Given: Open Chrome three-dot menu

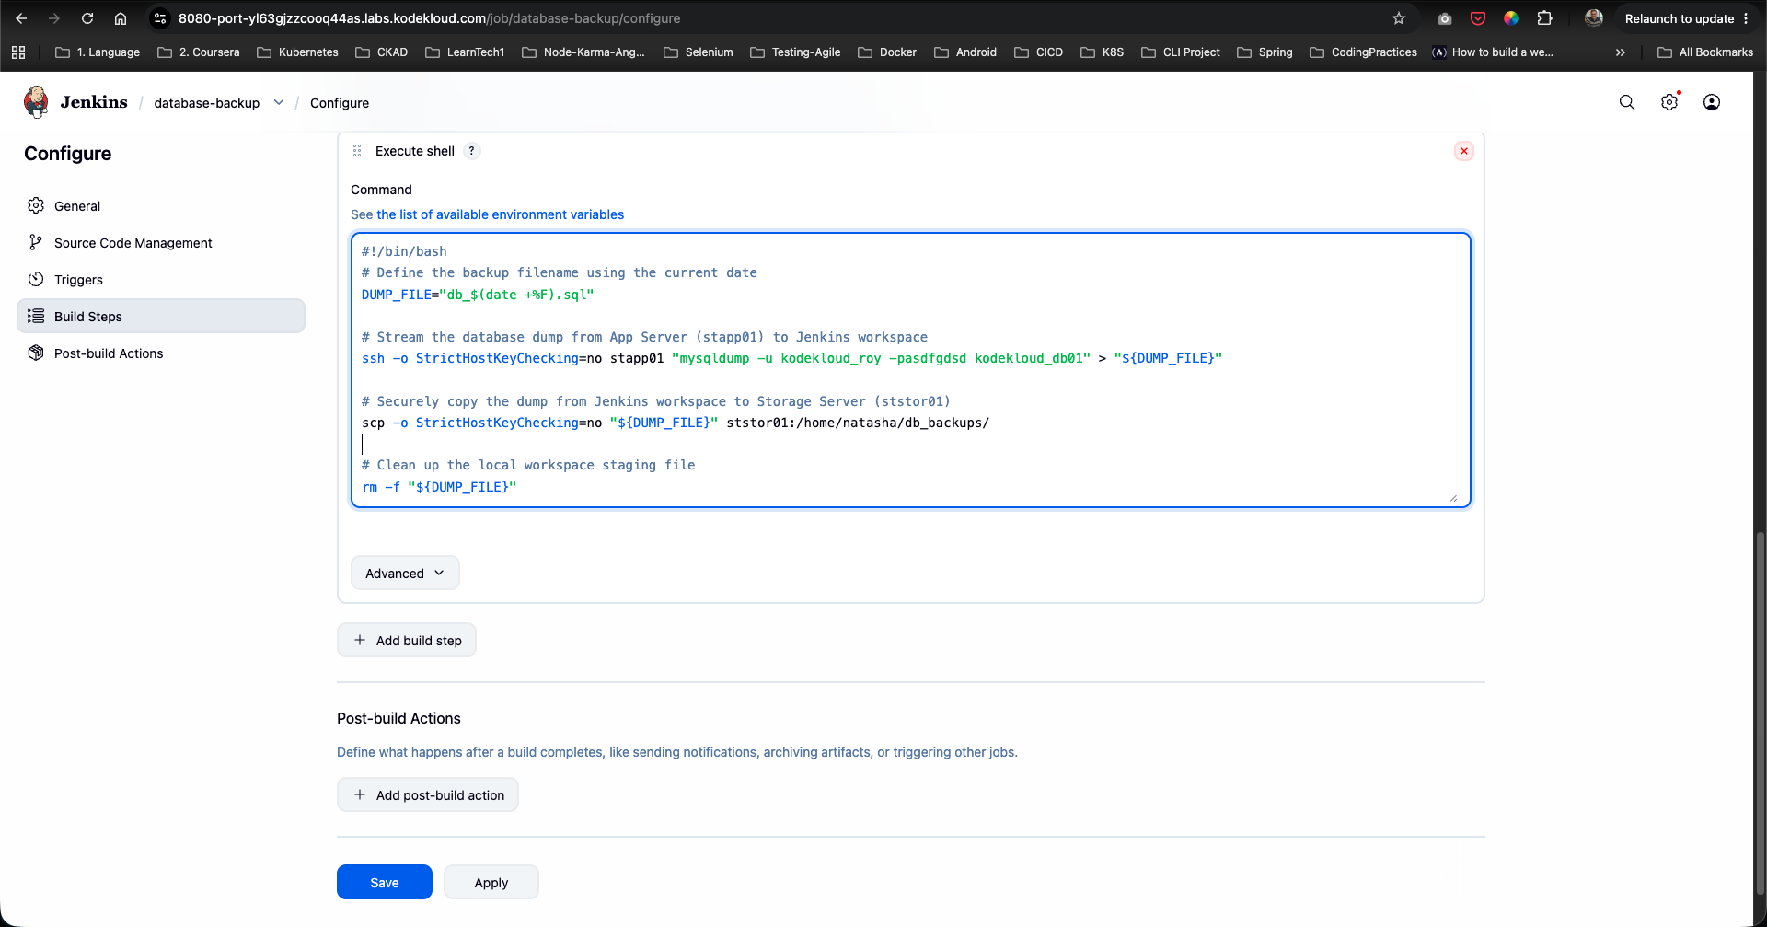Looking at the screenshot, I should point(1746,18).
